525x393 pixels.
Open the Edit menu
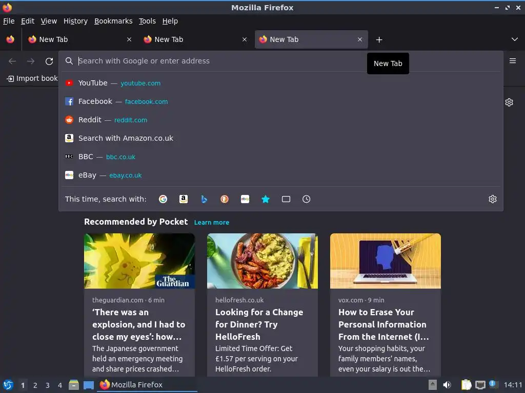28,21
